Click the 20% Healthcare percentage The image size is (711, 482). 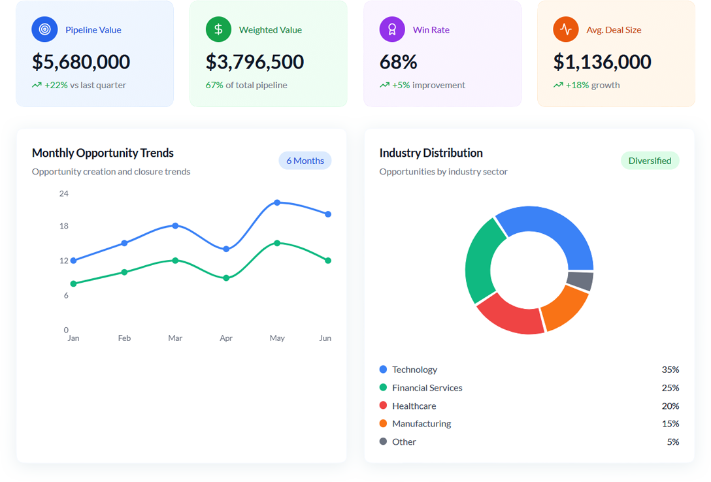pyautogui.click(x=670, y=406)
